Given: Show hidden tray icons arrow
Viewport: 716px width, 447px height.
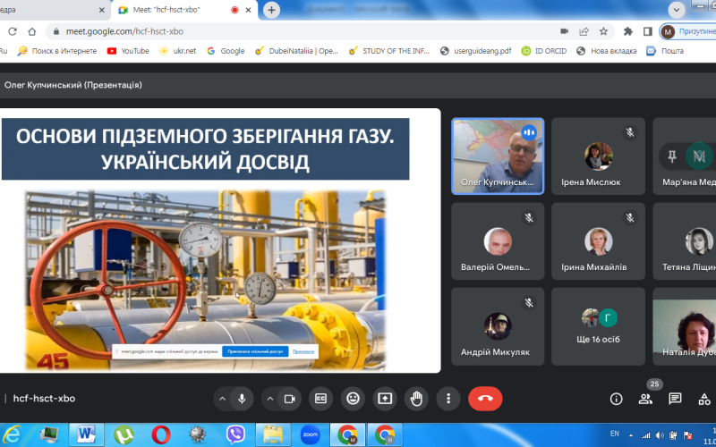Looking at the screenshot, I should [632, 435].
